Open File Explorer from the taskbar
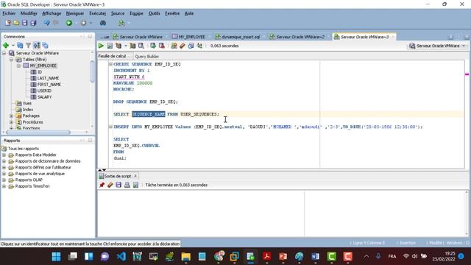 pos(186,256)
